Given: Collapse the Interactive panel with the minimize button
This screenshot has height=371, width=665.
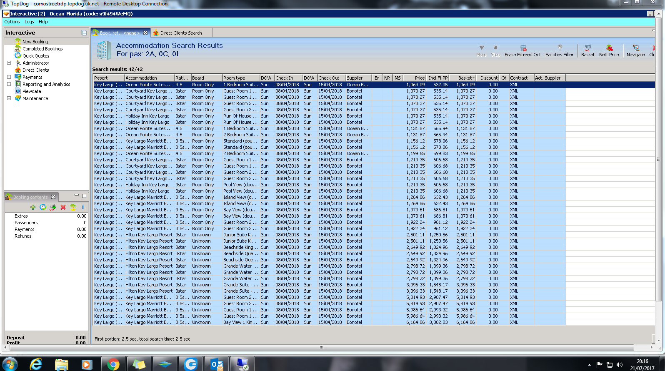Looking at the screenshot, I should click(x=84, y=33).
